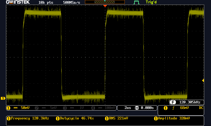This screenshot has height=126, width=211.
Task: Click the 500MSa/s sample rate readout
Action: click(x=71, y=2)
